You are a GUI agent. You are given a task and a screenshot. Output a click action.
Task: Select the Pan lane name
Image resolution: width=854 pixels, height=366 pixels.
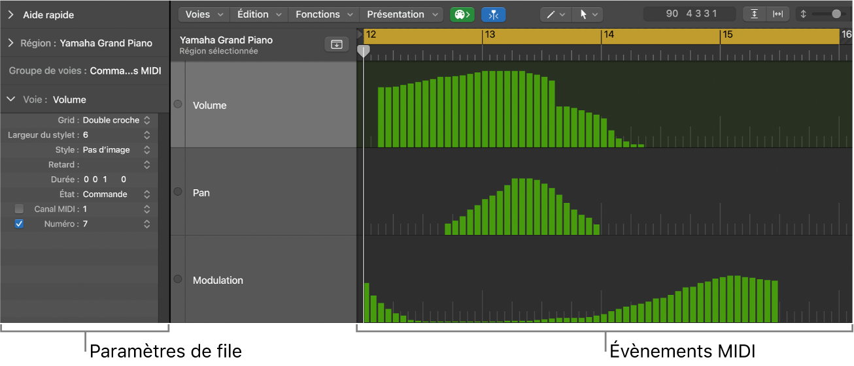(201, 192)
